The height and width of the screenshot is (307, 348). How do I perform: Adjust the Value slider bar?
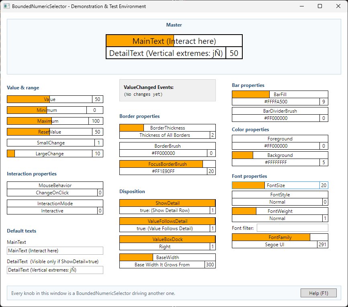point(49,99)
